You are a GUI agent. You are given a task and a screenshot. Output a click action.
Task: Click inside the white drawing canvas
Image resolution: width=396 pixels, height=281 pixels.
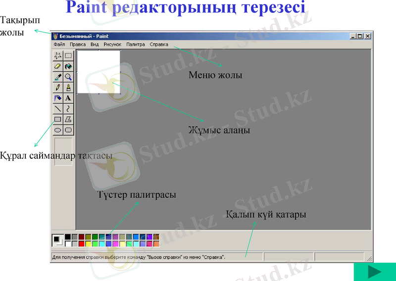pyautogui.click(x=99, y=72)
